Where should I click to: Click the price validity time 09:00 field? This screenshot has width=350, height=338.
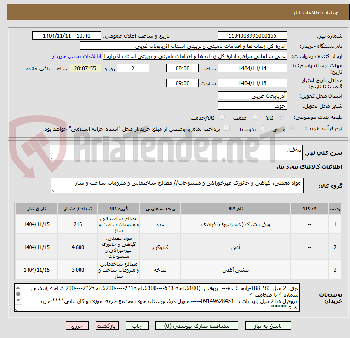(183, 83)
